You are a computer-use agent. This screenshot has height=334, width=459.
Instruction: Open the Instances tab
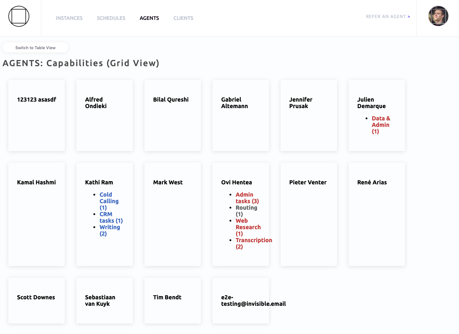click(69, 18)
